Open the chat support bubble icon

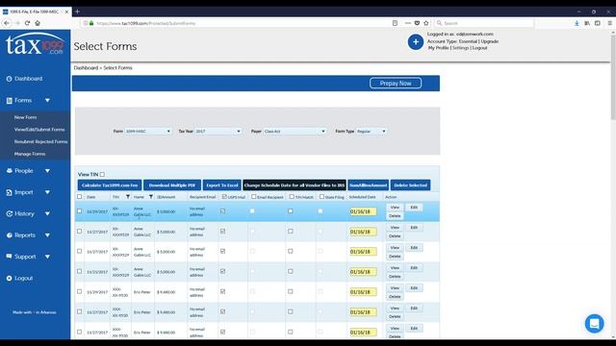(x=594, y=323)
